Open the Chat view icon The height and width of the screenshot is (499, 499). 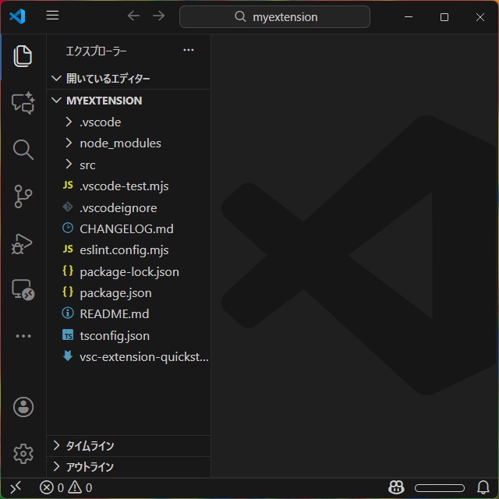tap(23, 103)
